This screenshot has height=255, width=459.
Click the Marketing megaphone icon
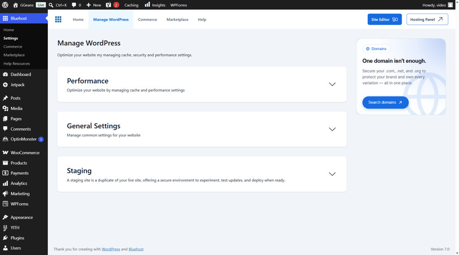(5, 194)
